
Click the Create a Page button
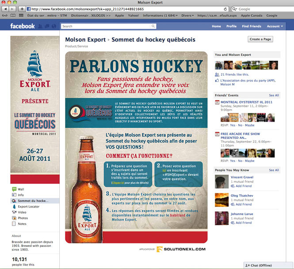[x=260, y=39]
